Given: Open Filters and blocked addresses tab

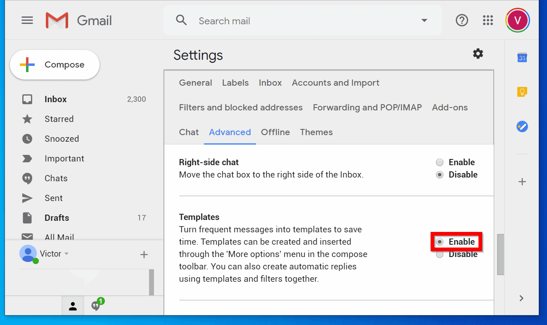Looking at the screenshot, I should click(241, 108).
